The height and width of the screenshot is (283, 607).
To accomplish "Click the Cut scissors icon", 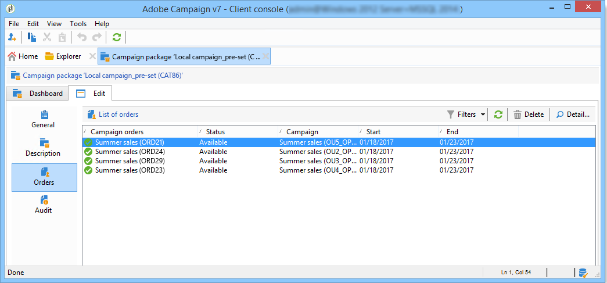I will (x=47, y=37).
